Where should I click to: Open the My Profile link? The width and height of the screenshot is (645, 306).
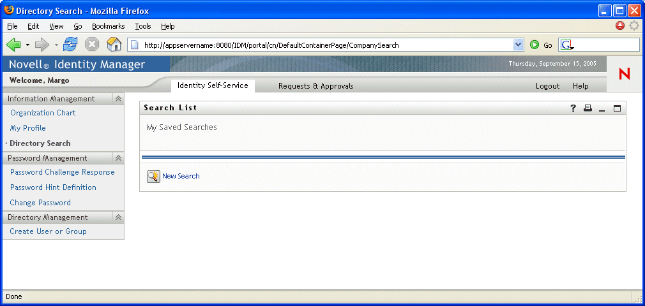pos(27,128)
